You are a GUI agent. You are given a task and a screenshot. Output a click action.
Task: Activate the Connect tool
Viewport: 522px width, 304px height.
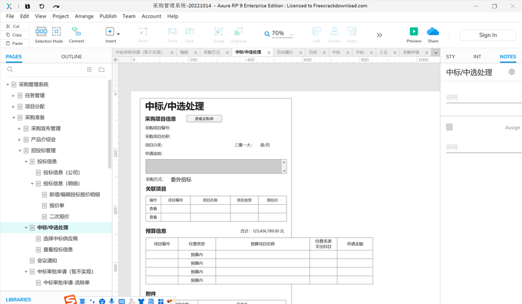pos(76,35)
